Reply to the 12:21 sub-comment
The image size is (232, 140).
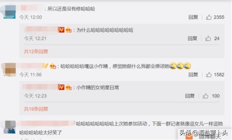[x=193, y=38]
